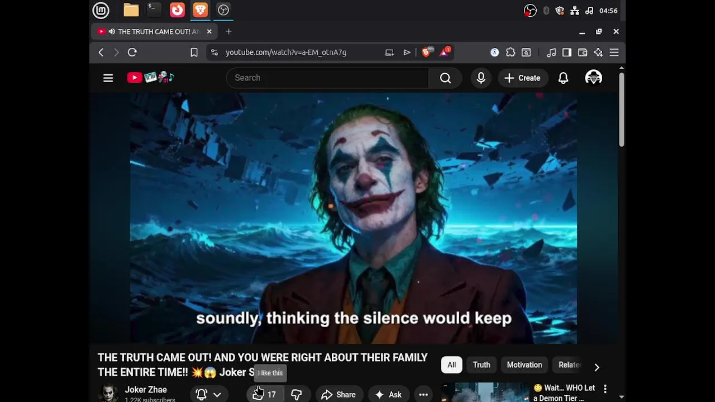
Task: Launch the file manager from the panel
Action: 131,10
